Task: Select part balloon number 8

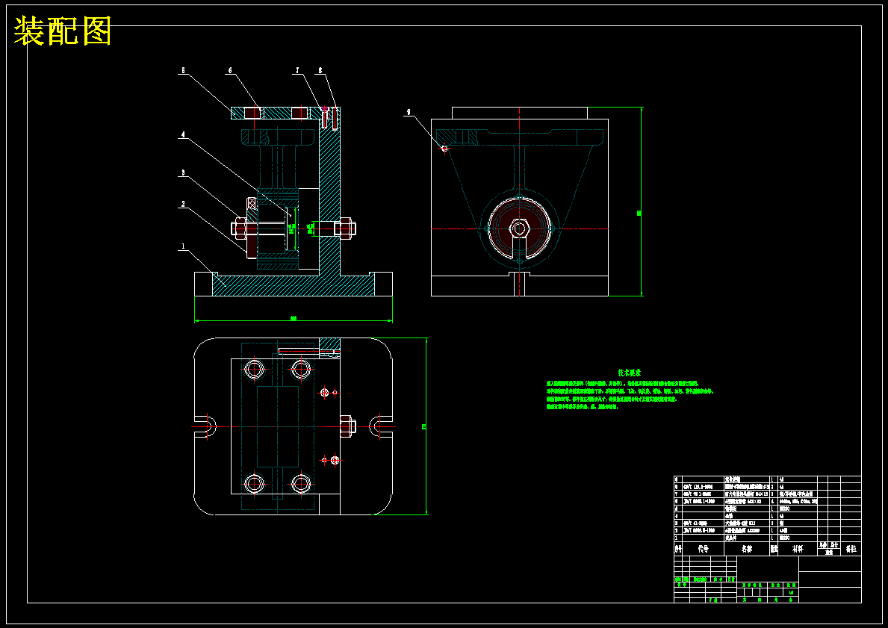Action: click(x=320, y=71)
